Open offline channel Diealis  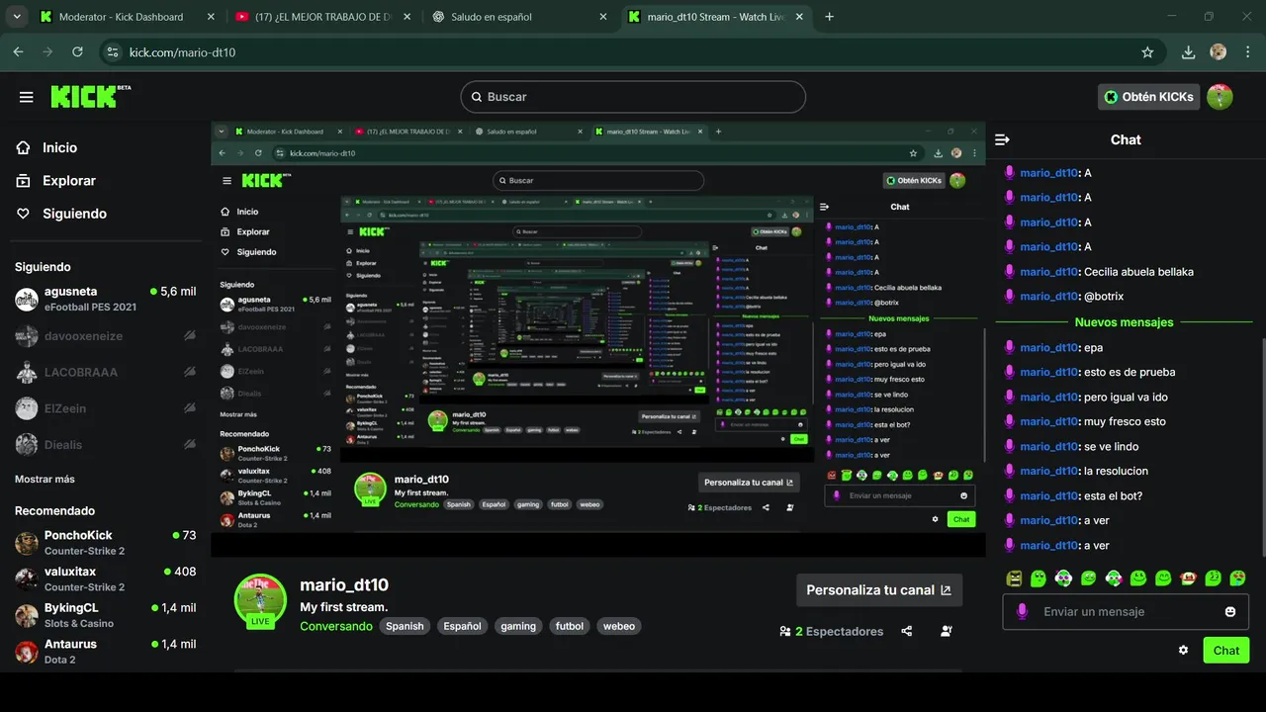tap(106, 444)
